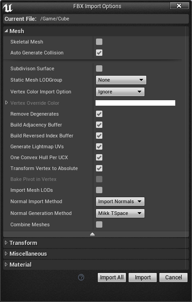Enable the Combine Meshes checkbox

[99, 224]
